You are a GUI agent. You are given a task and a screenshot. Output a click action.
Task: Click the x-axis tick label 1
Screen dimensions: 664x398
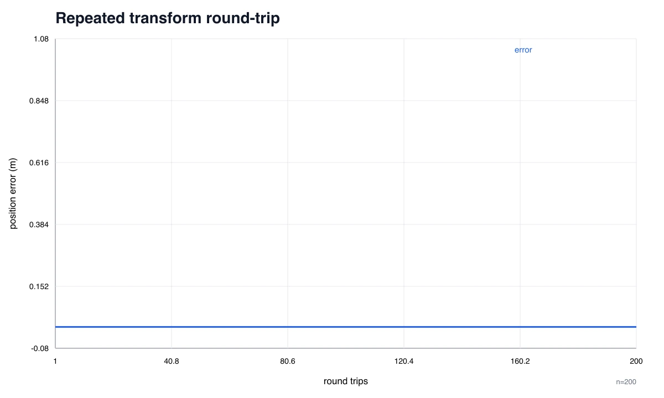tap(55, 361)
